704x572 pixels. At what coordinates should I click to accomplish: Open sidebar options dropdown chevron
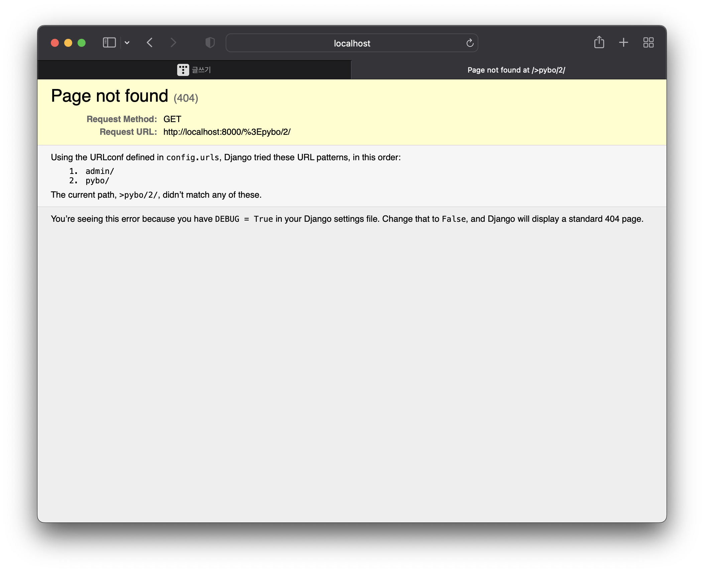[127, 43]
